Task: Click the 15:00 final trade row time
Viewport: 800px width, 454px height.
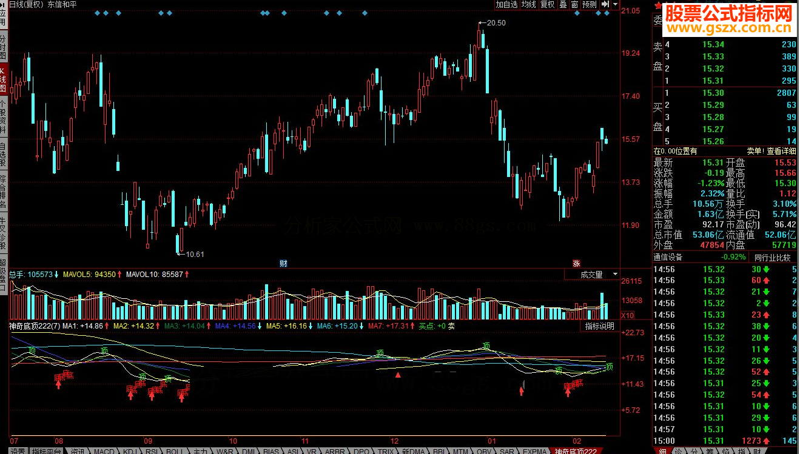Action: (x=664, y=441)
